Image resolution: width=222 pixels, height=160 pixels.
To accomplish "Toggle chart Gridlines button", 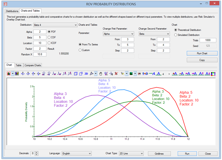I will (x=159, y=154).
